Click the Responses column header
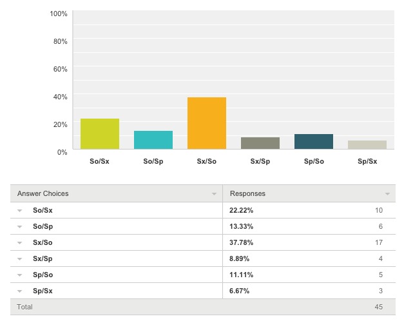 [x=247, y=193]
